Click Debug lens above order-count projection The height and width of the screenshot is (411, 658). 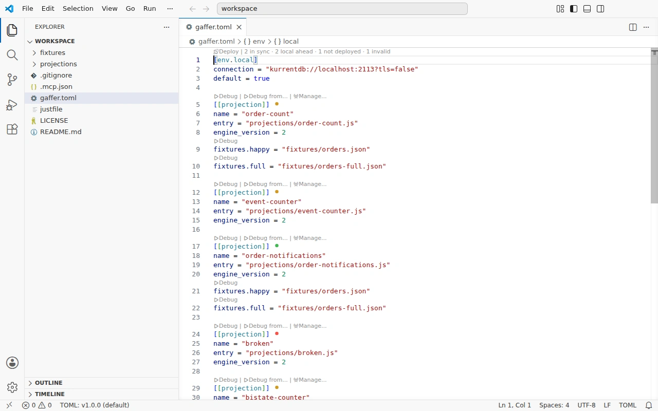pyautogui.click(x=226, y=96)
